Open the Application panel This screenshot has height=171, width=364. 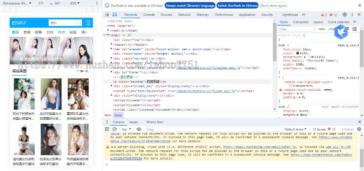(247, 15)
